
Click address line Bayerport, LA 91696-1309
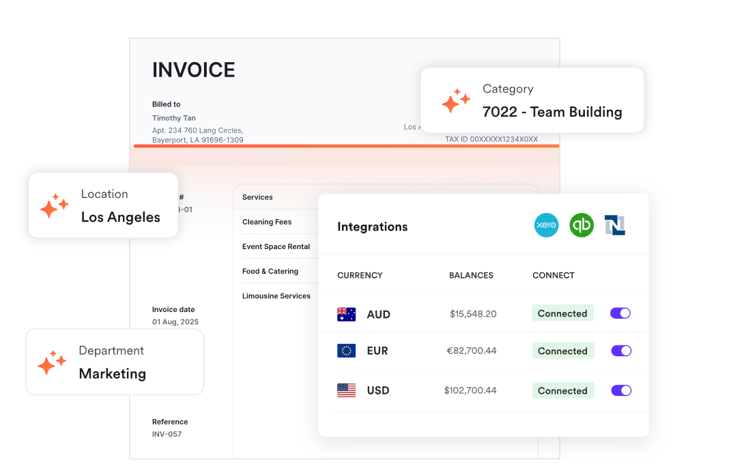click(198, 140)
